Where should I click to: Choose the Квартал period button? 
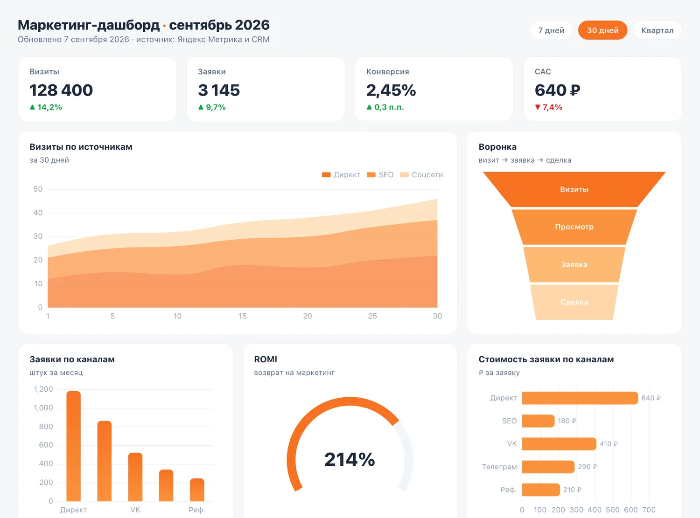tap(657, 30)
